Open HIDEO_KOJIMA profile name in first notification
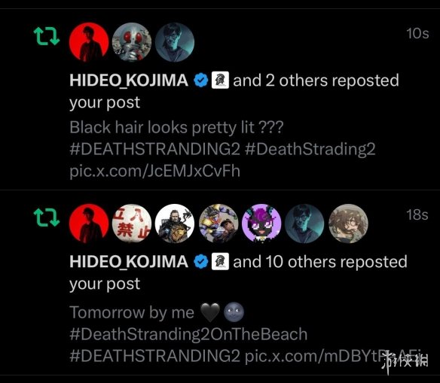The height and width of the screenshot is (383, 440). pos(129,81)
